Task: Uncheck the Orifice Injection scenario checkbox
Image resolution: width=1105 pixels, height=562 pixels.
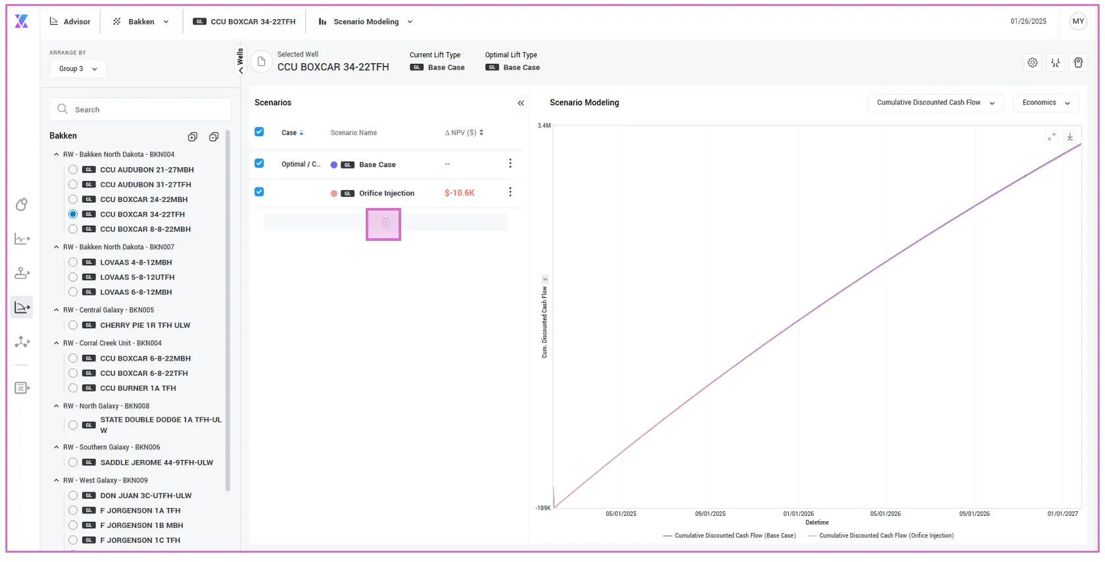Action: [x=259, y=192]
